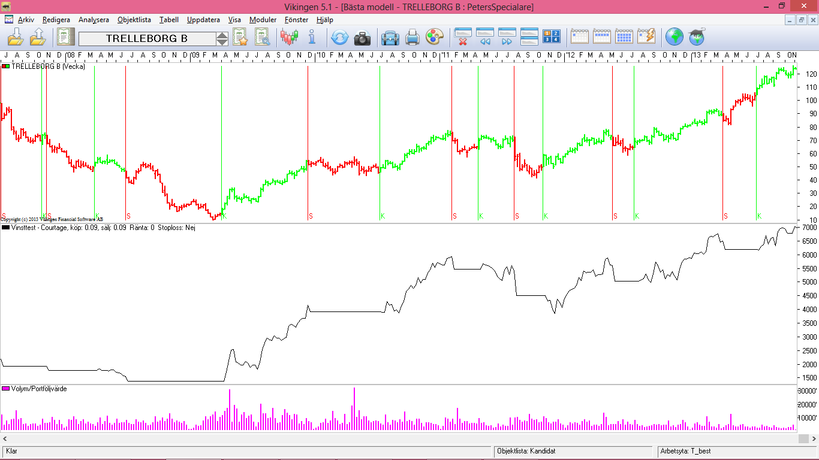This screenshot has height=460, width=819.
Task: Open the Visa menu
Action: click(x=234, y=20)
